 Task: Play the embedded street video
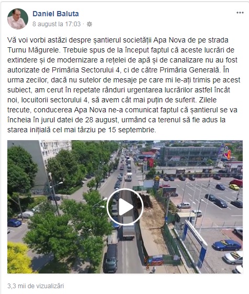pyautogui.click(x=125, y=207)
